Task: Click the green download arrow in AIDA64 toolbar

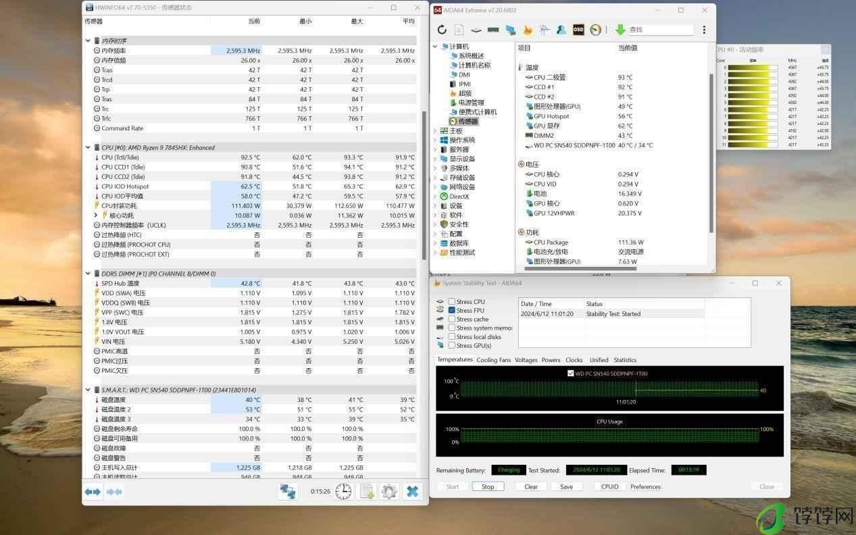Action: (x=620, y=30)
